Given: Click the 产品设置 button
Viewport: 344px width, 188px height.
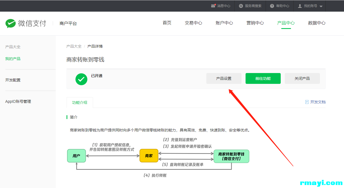Looking at the screenshot, I should coord(224,78).
